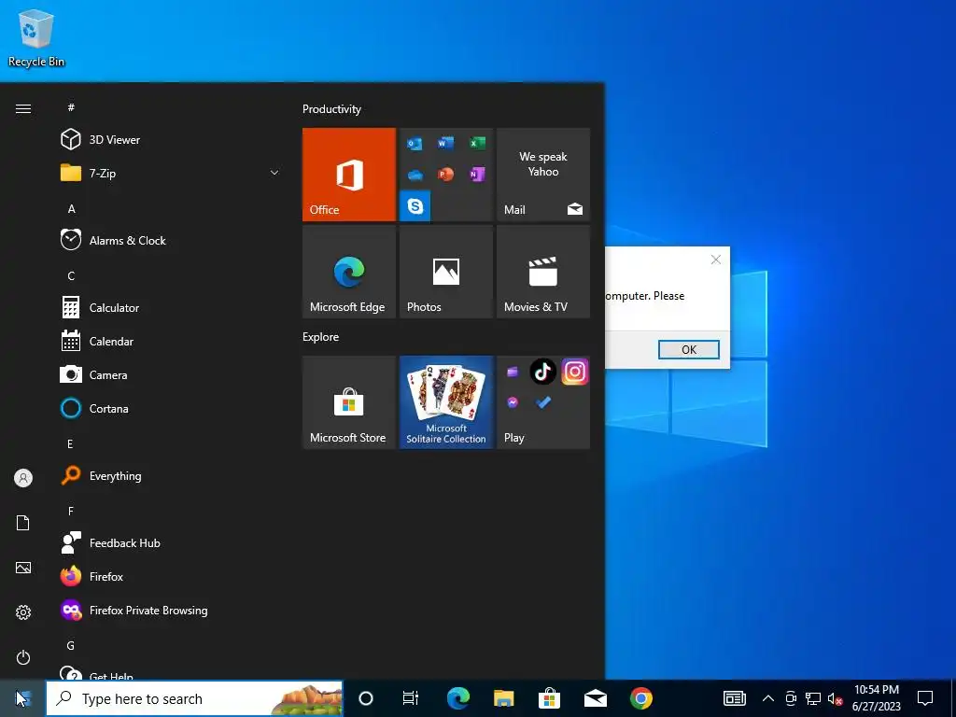
Task: Open Instagram in the Play folder
Action: click(x=575, y=372)
